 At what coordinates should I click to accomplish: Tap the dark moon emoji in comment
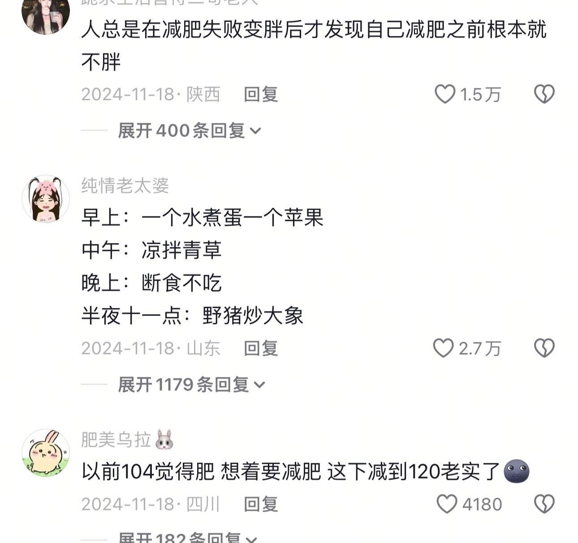click(517, 471)
